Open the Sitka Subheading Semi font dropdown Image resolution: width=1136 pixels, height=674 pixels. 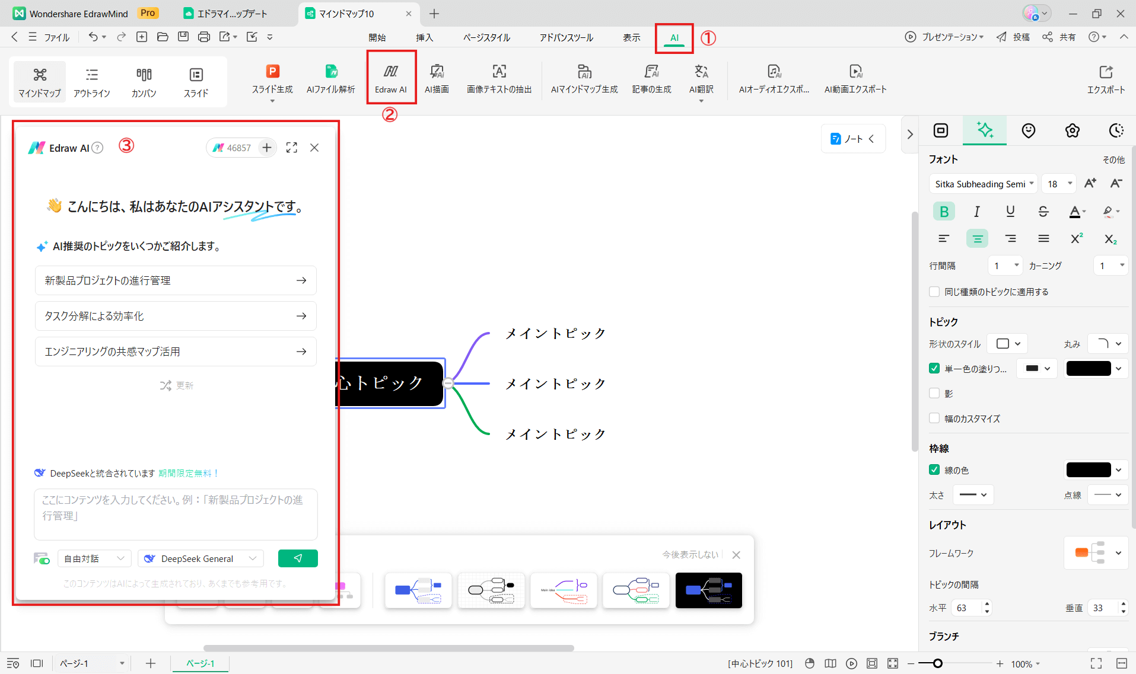[984, 184]
